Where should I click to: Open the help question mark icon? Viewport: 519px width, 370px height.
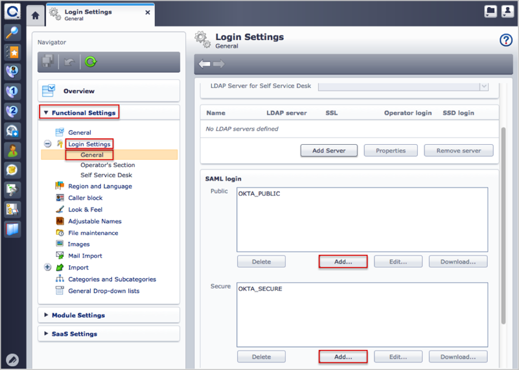[x=506, y=40]
